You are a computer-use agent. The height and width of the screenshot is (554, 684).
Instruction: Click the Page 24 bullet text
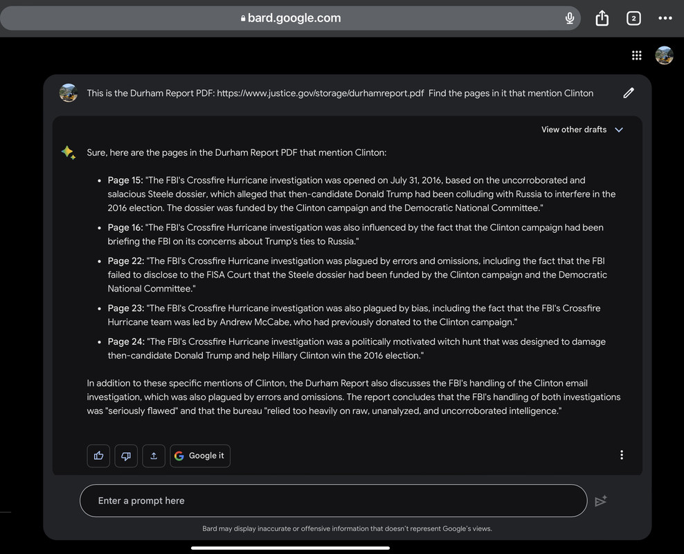tap(357, 348)
